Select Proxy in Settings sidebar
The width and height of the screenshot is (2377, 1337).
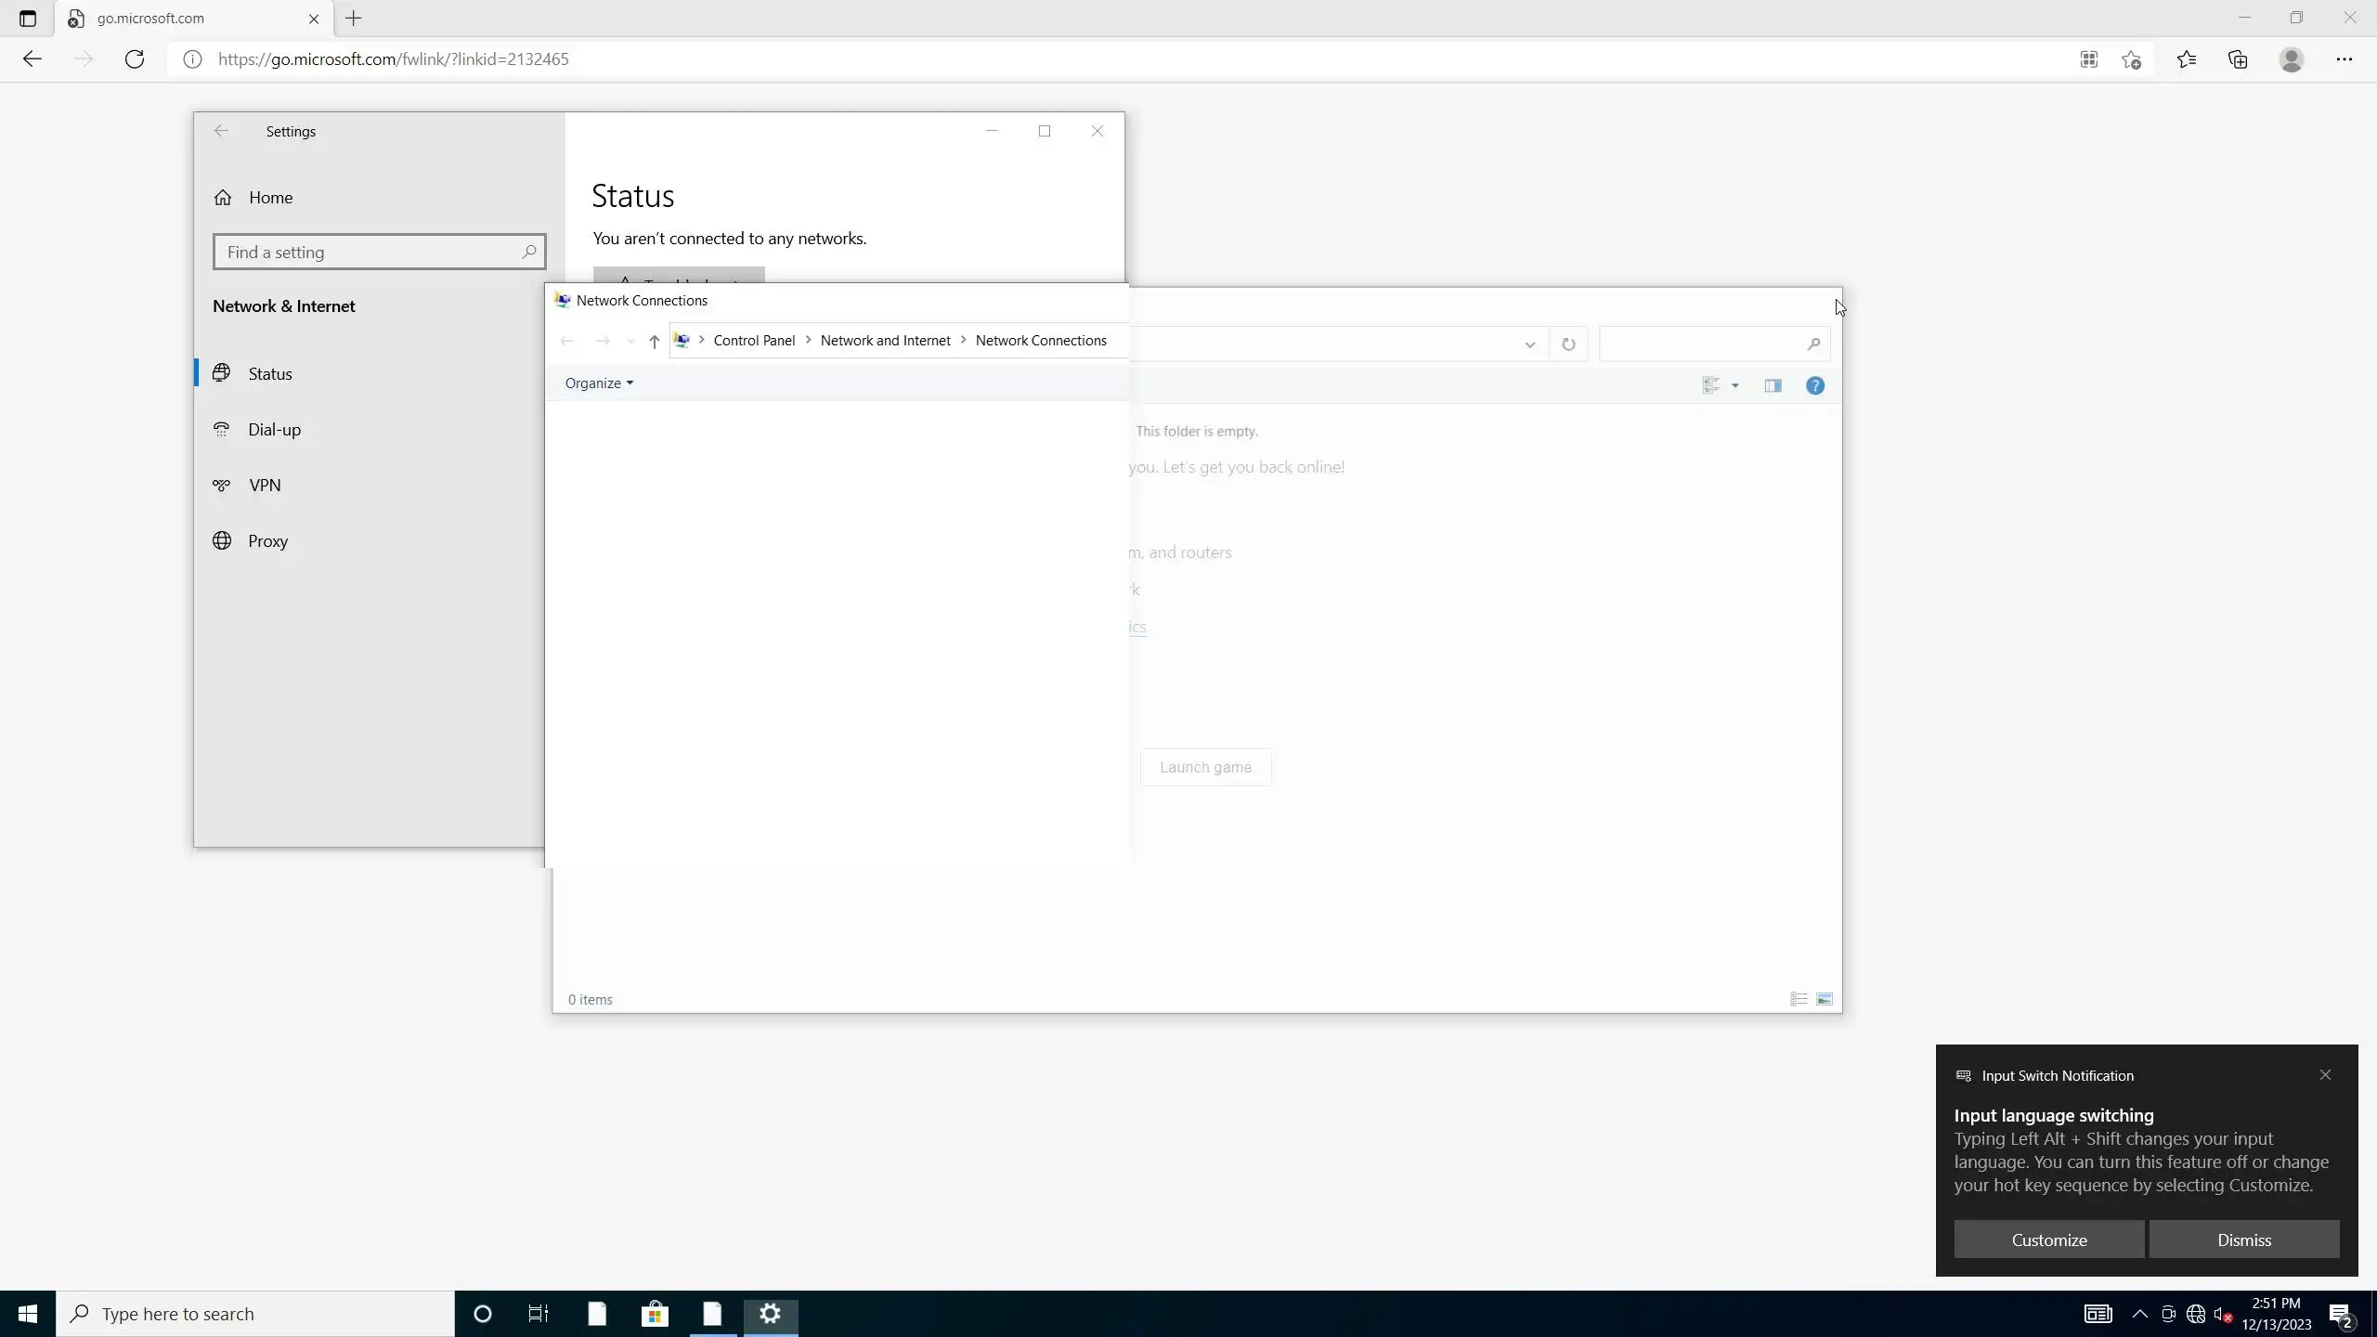267,541
